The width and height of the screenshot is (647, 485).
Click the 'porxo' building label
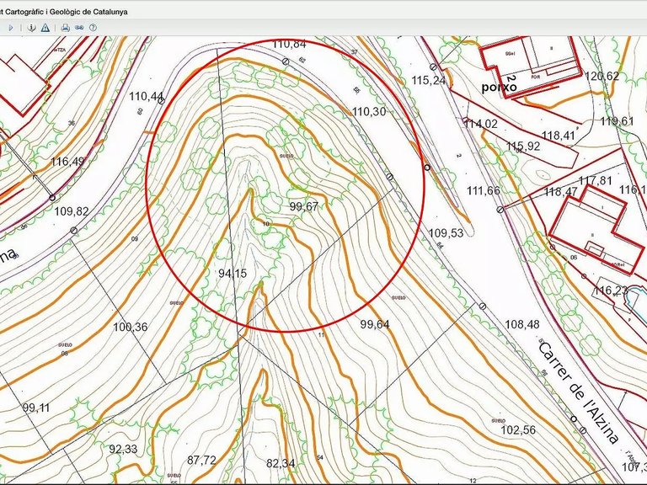pos(499,88)
